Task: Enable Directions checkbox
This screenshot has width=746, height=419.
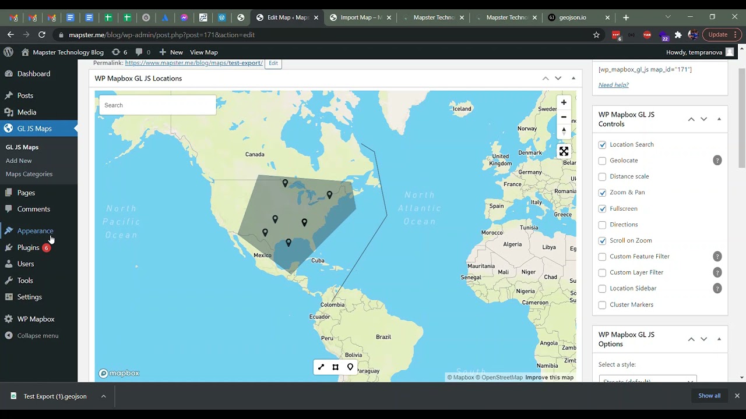Action: [602, 225]
